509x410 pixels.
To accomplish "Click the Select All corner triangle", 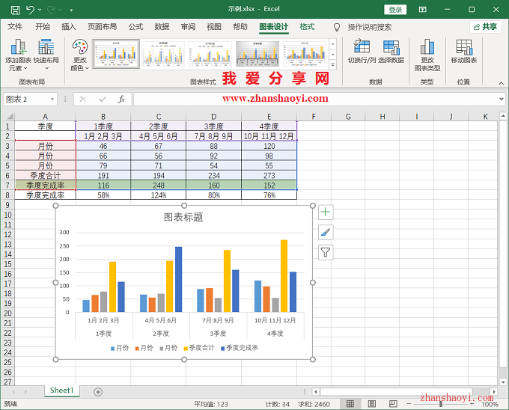I will (10, 116).
